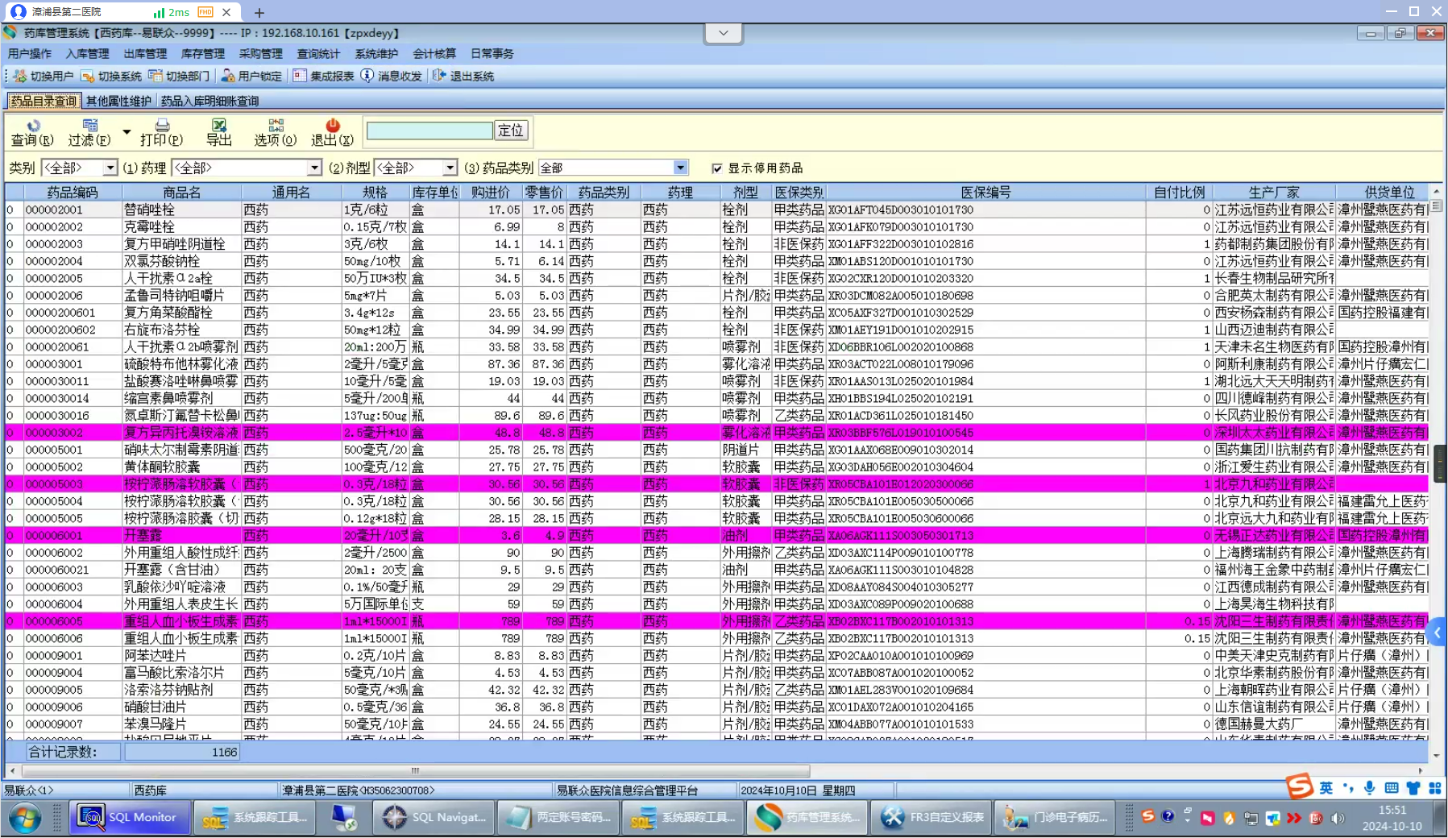This screenshot has width=1448, height=838.
Task: Click 切换部门 switch department toolbar icon
Action: pyautogui.click(x=179, y=76)
